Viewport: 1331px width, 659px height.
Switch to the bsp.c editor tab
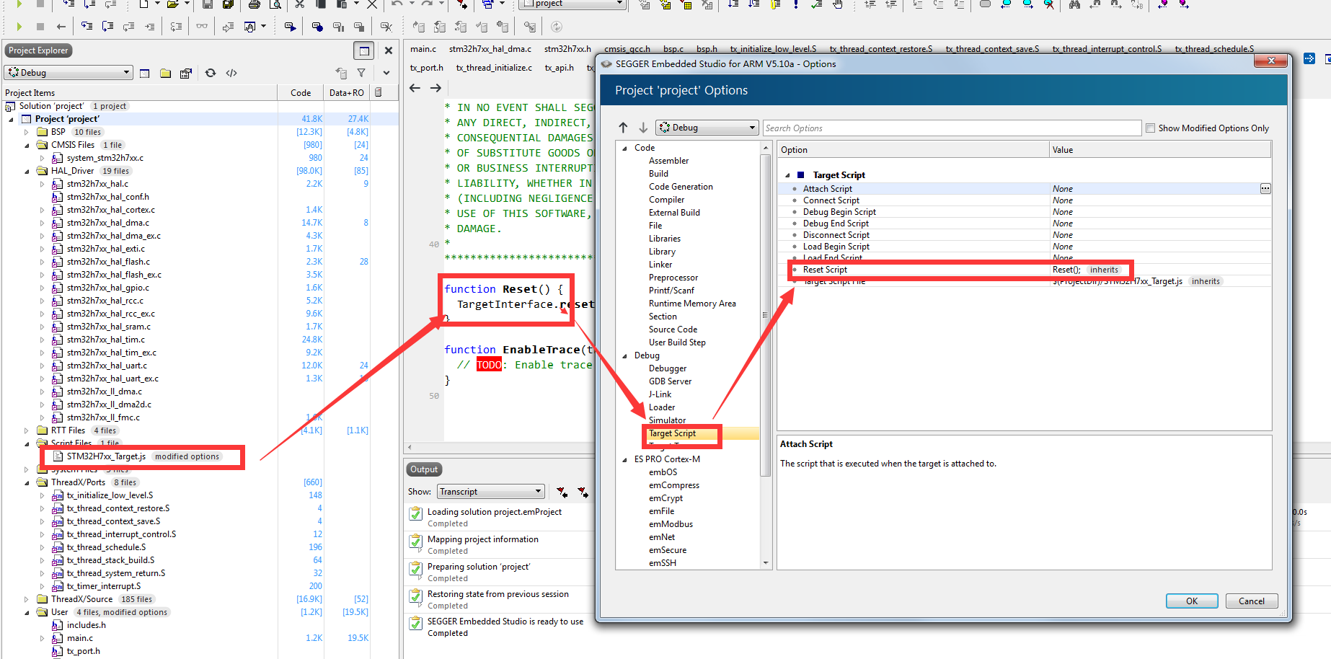(673, 49)
